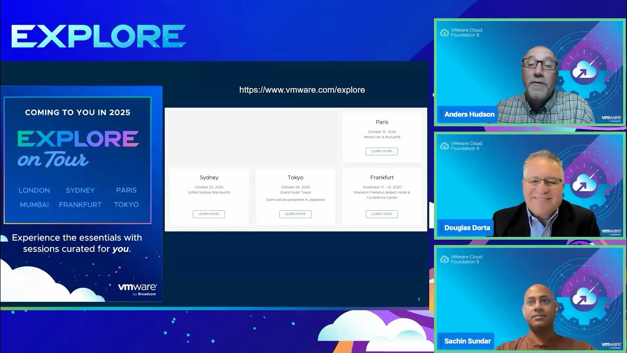Click the VMware logo in Anders Hudson's video
Image resolution: width=627 pixels, height=353 pixels.
(x=611, y=118)
